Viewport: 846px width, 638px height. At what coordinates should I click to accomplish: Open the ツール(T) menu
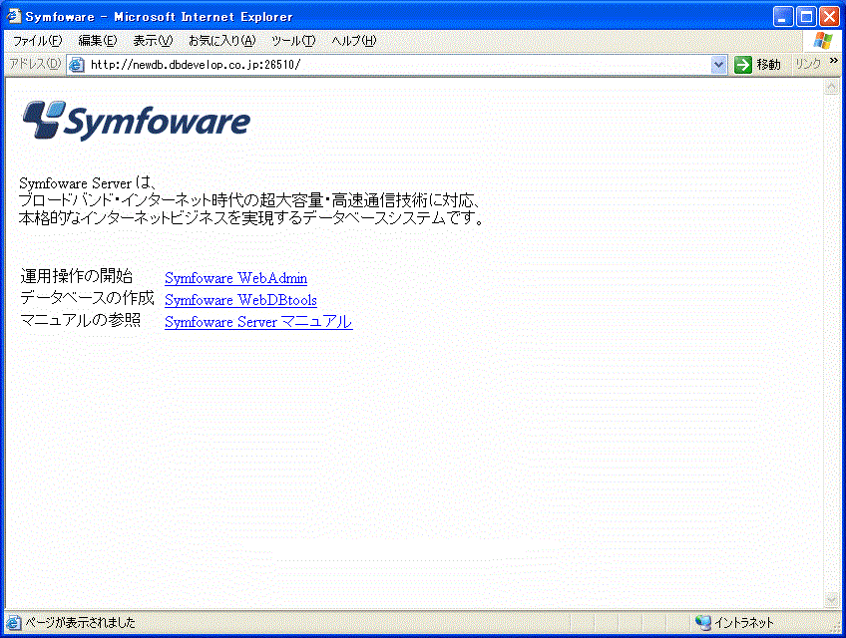pos(293,41)
